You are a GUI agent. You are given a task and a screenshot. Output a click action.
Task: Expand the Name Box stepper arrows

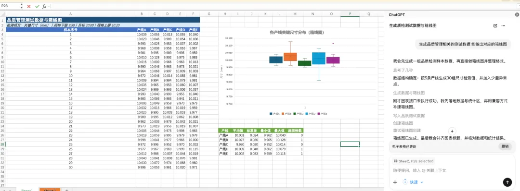point(22,6)
